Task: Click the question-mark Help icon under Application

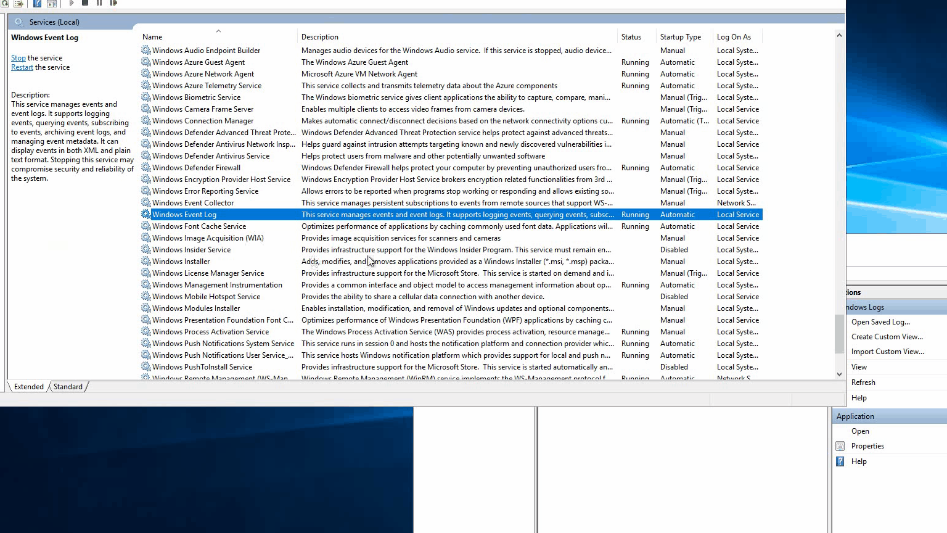Action: pos(840,461)
